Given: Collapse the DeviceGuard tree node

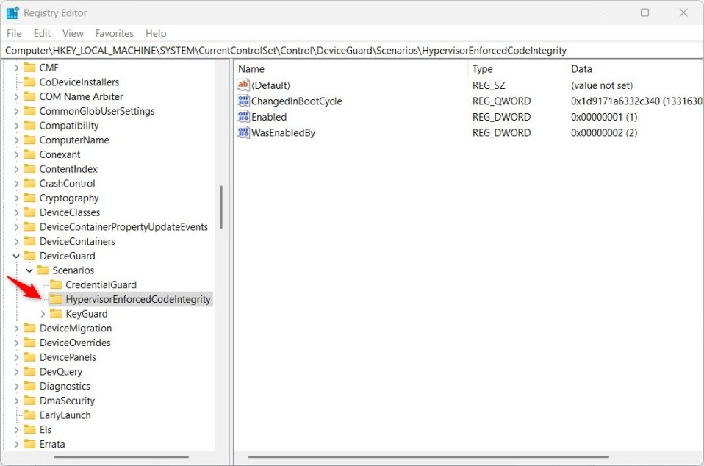Looking at the screenshot, I should 16,255.
